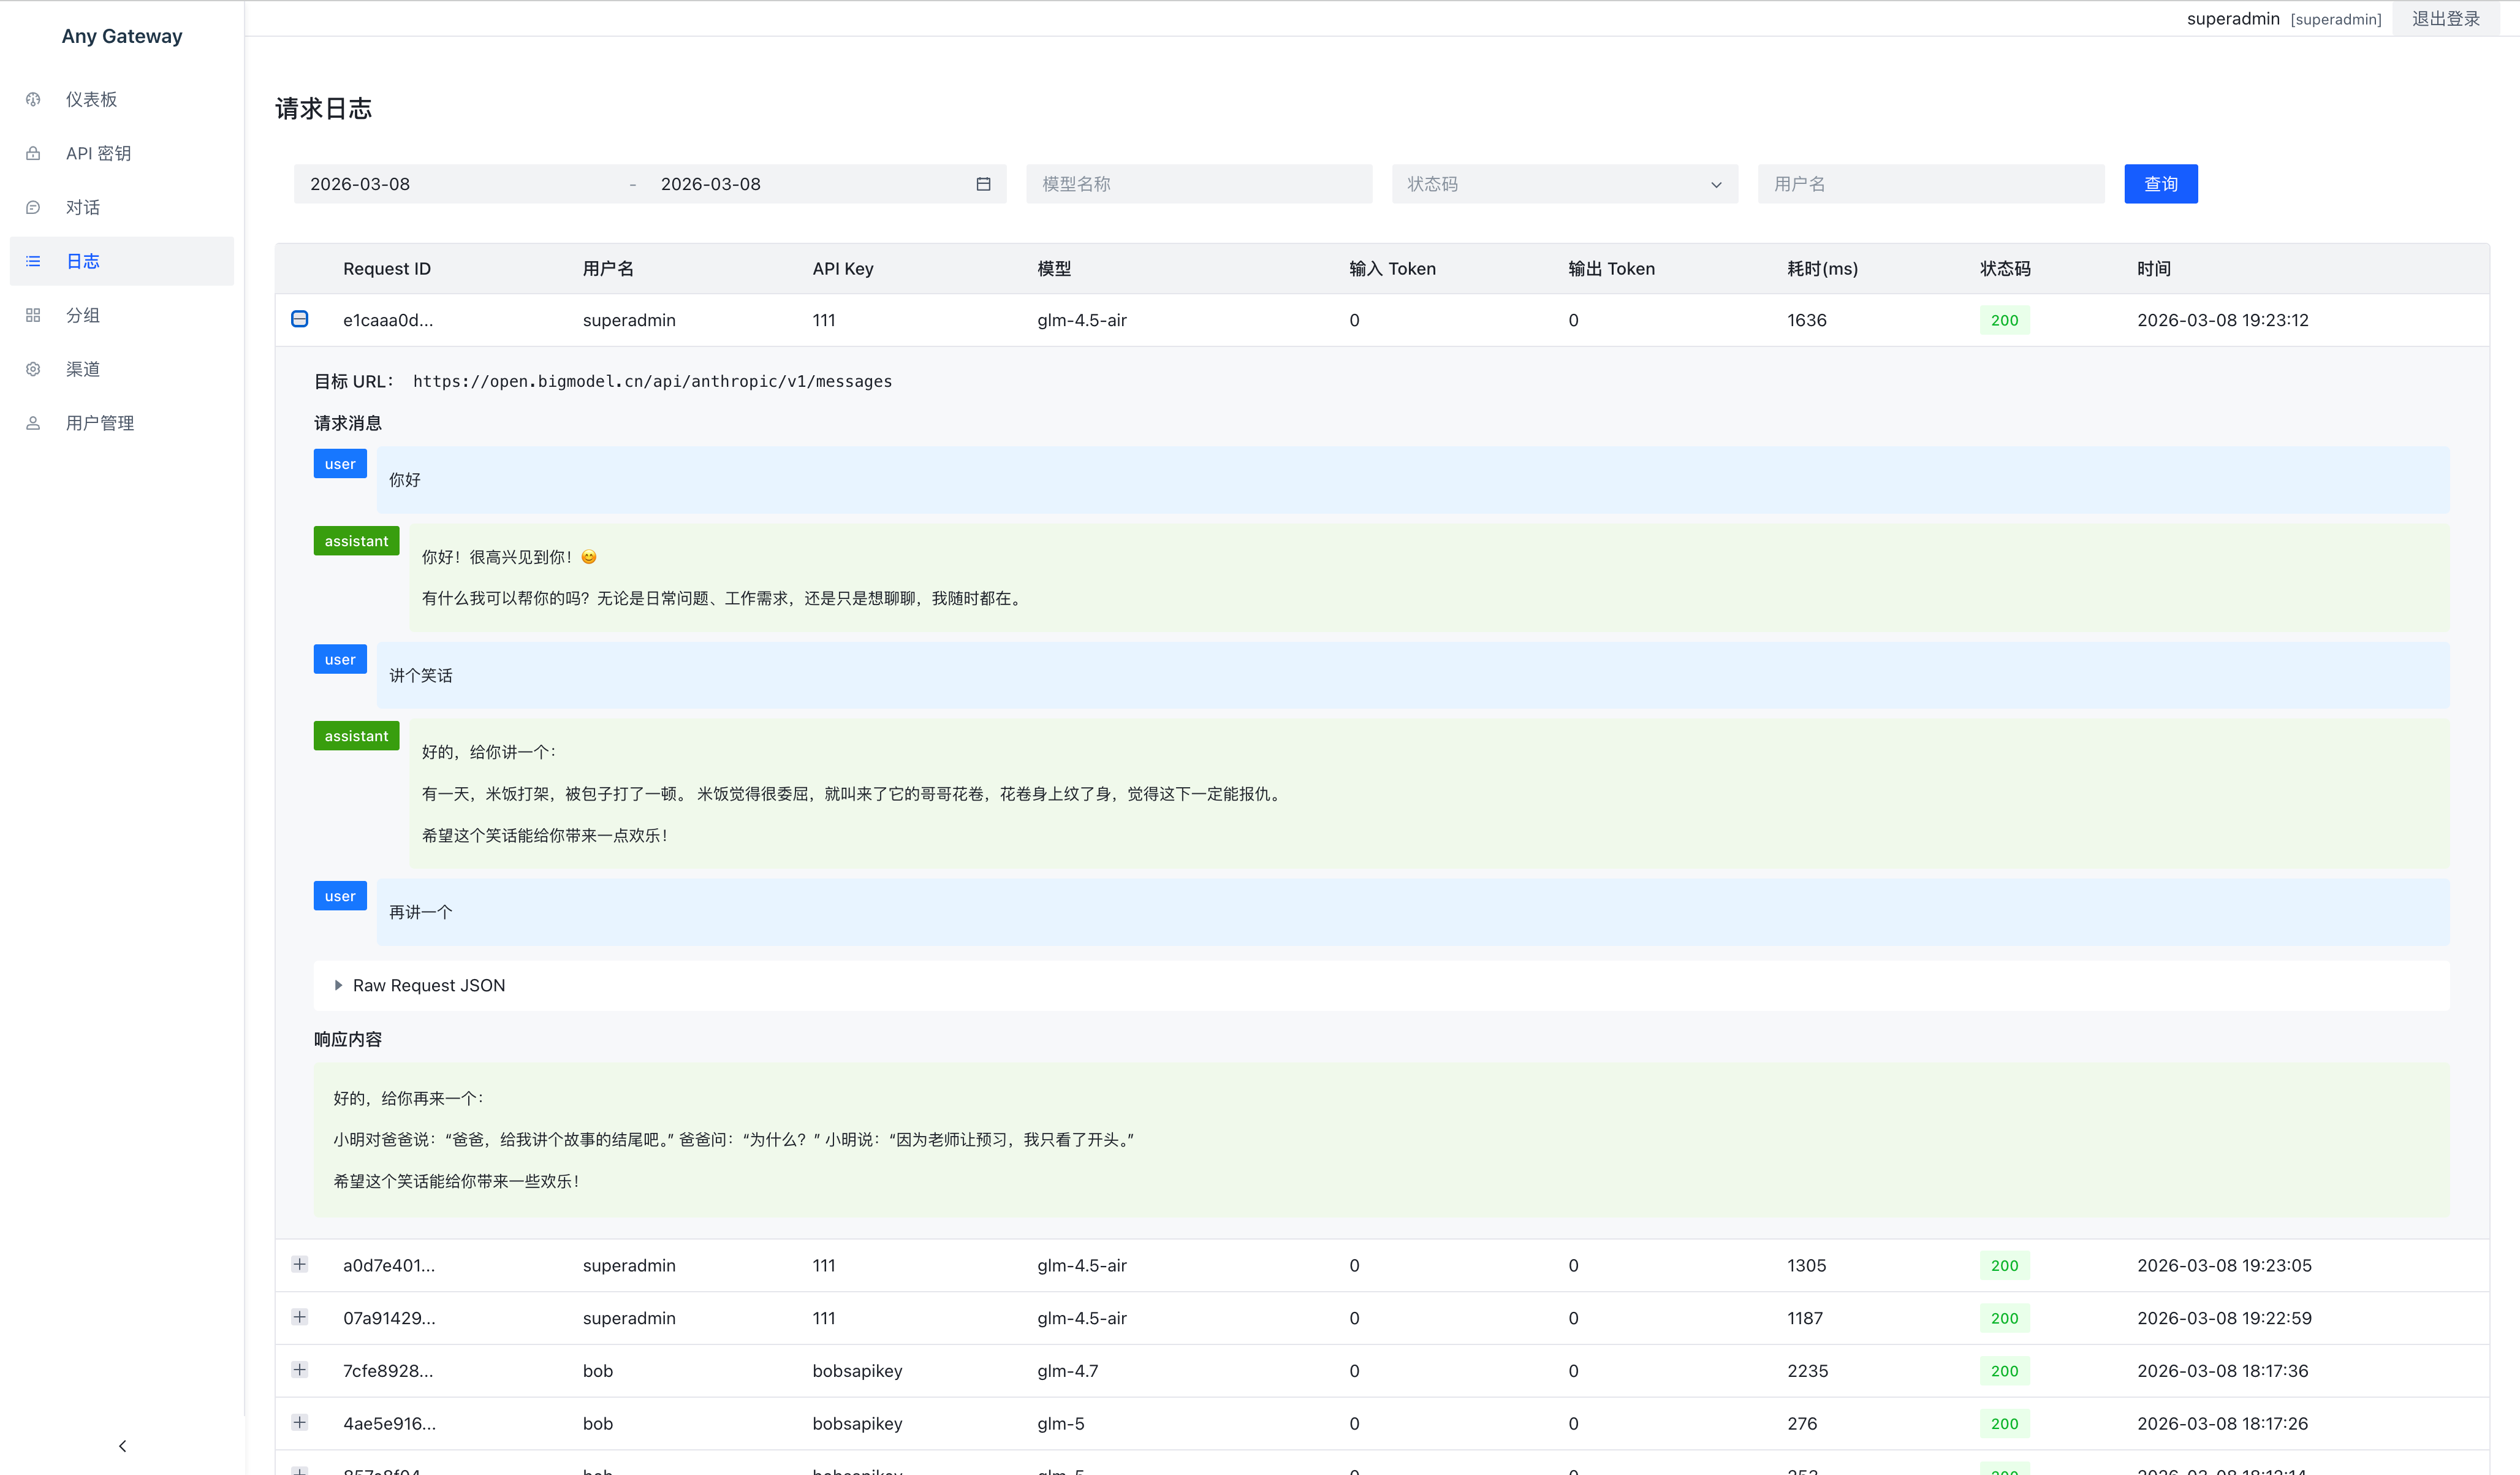Click duration value 1305

coord(1806,1265)
